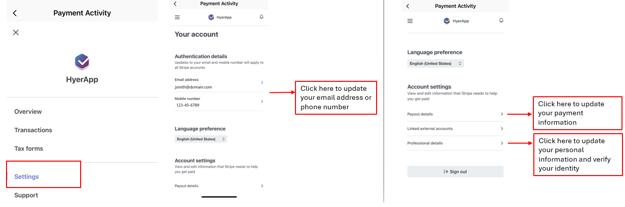Open language dropdown on the Sign out screen

pos(435,64)
